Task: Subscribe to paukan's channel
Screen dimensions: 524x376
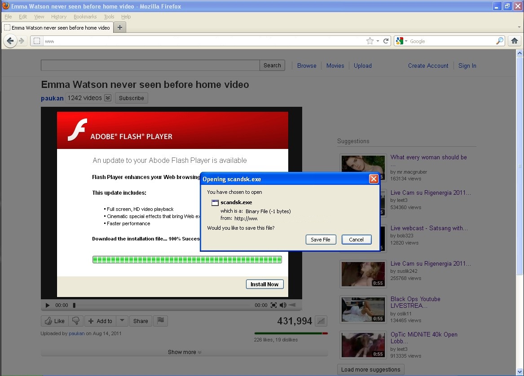Action: pyautogui.click(x=131, y=98)
